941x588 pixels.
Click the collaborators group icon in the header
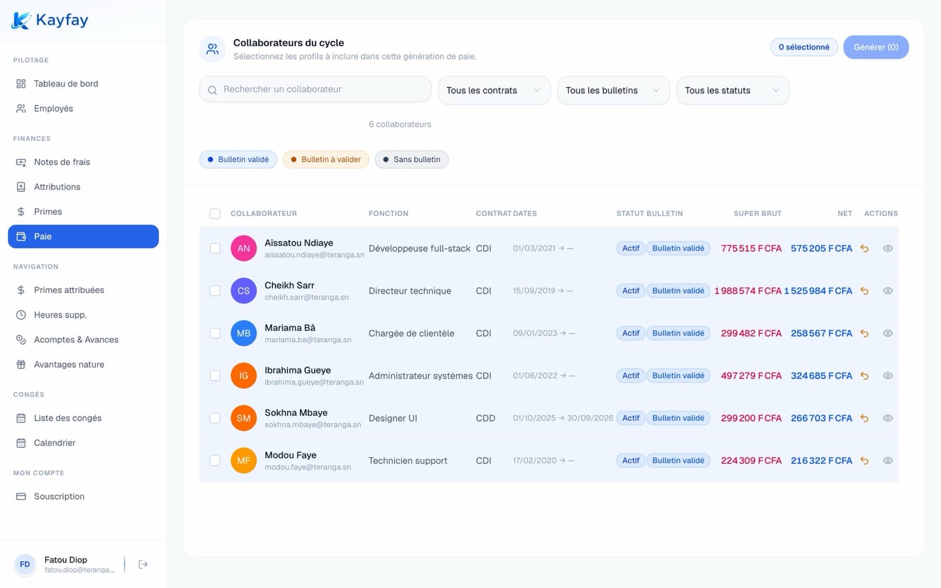[x=212, y=49]
